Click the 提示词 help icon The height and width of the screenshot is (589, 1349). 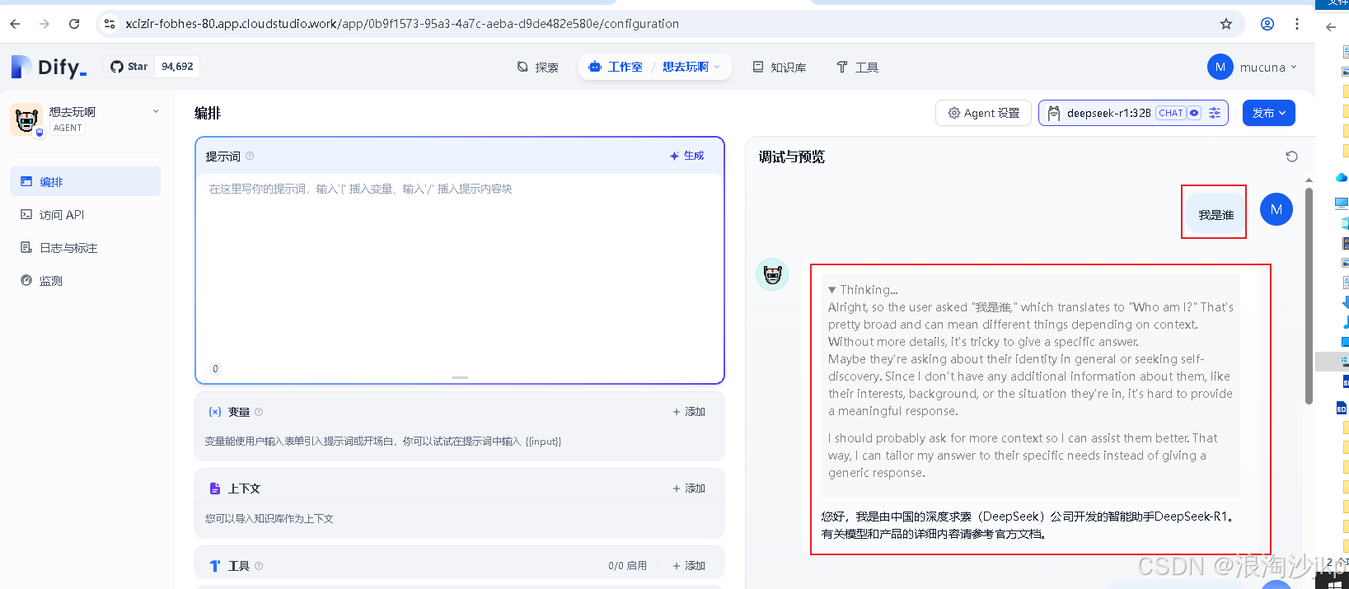click(250, 156)
